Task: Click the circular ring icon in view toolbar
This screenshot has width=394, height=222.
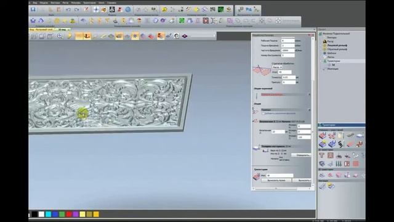Action: click(177, 36)
